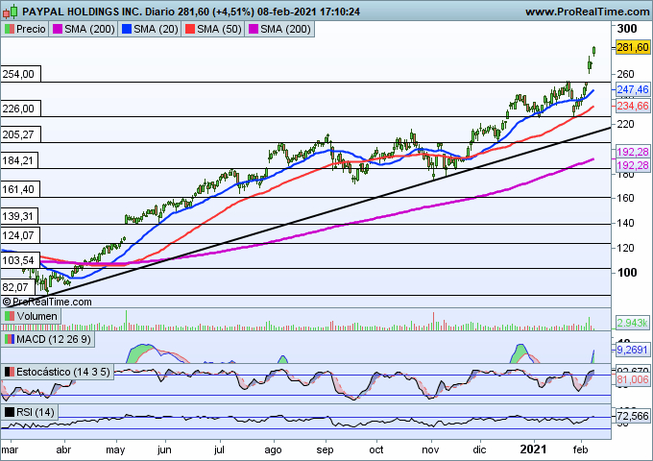Click magenta swatch of SMA (200) beside Precio
This screenshot has height=461, width=653.
(58, 29)
